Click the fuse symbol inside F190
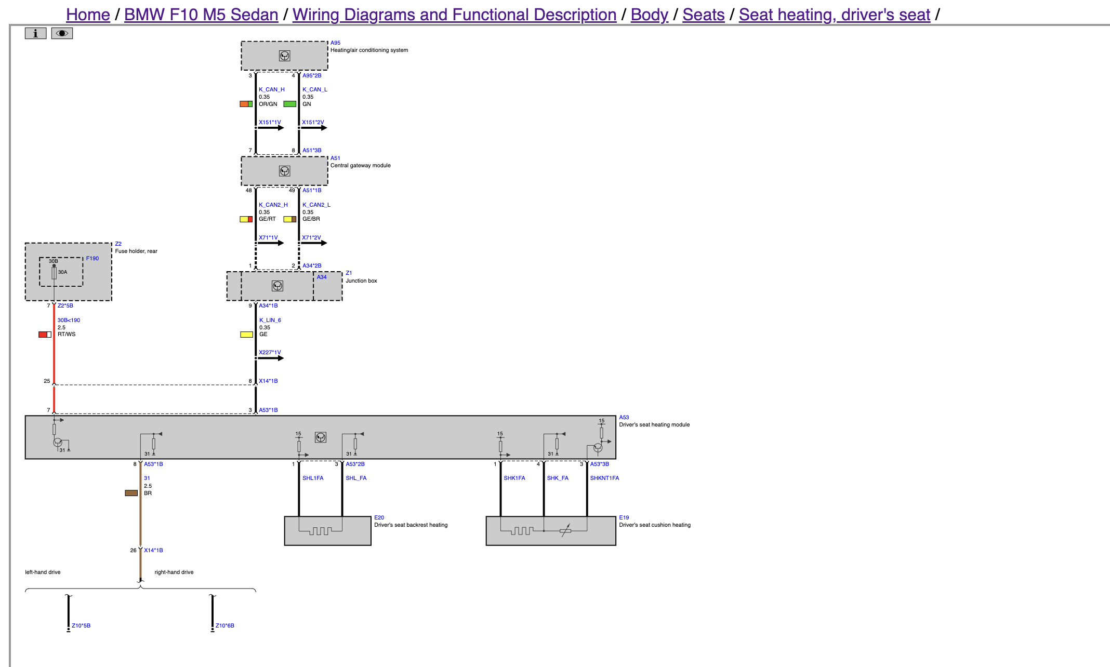 pos(54,273)
